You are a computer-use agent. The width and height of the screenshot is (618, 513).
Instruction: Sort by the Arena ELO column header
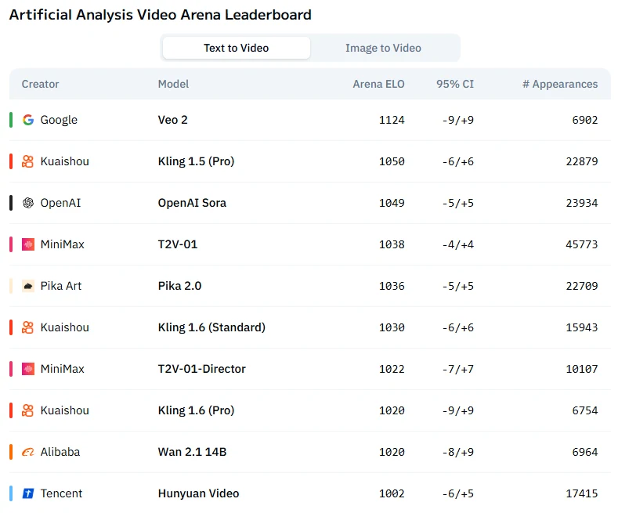[378, 84]
